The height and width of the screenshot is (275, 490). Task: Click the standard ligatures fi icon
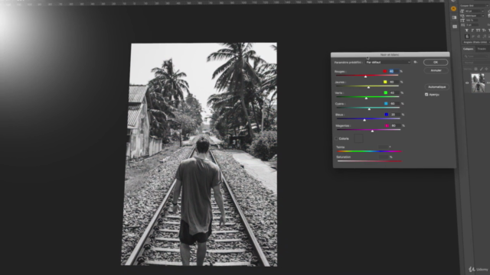tap(467, 37)
